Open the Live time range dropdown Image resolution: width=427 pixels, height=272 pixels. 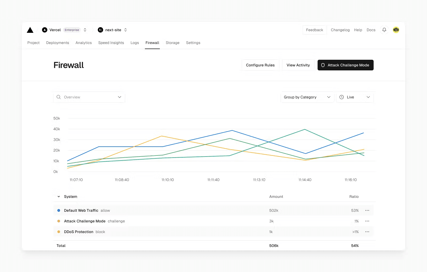coord(355,97)
